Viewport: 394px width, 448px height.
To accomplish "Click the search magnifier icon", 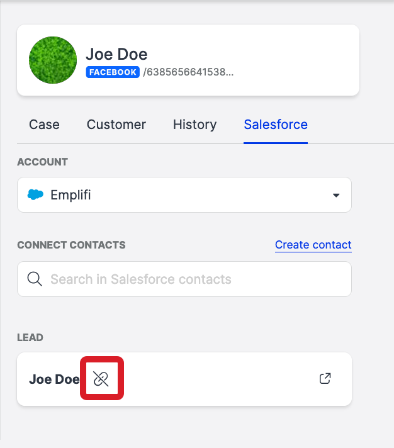I will click(x=35, y=279).
